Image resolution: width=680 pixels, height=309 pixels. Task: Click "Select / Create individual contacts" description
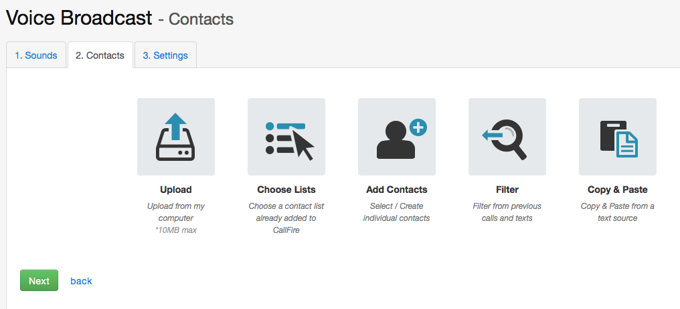tap(396, 212)
